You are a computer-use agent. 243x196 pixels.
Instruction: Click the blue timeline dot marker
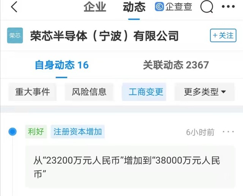[13, 132]
